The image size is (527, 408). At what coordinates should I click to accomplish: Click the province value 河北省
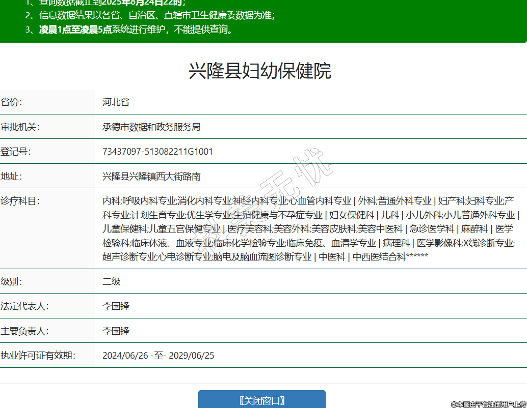click(x=116, y=102)
